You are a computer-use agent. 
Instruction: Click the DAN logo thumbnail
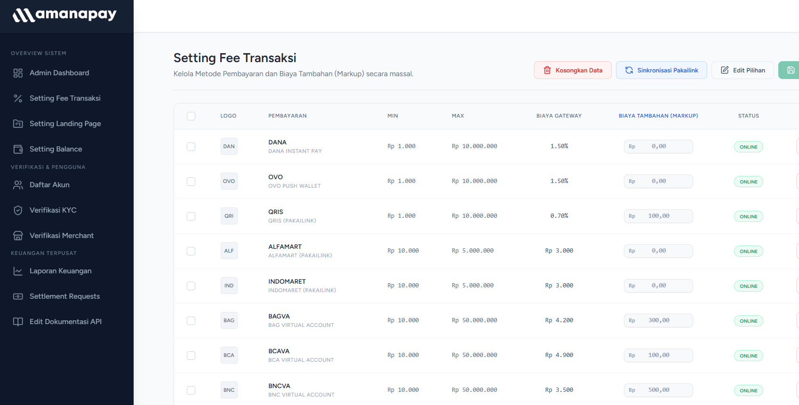(x=229, y=146)
